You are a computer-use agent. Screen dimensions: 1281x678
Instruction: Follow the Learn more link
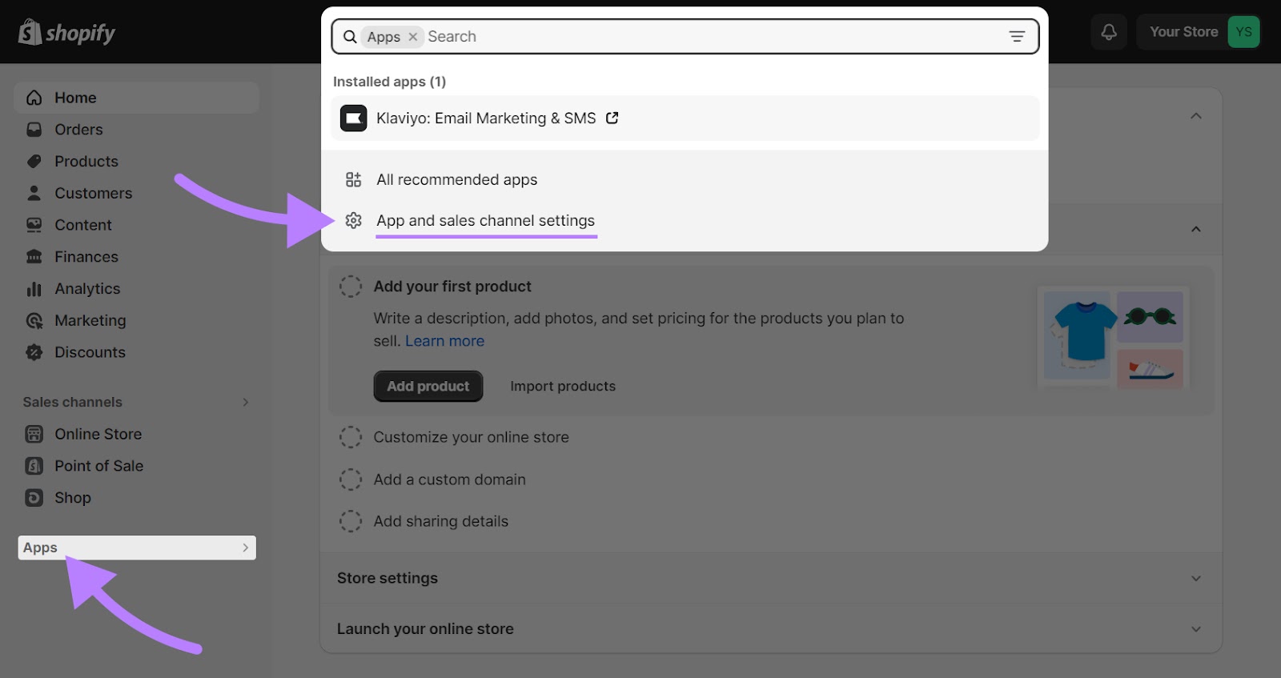444,341
